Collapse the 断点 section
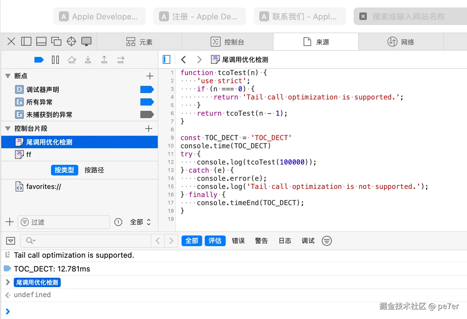The height and width of the screenshot is (319, 467). (x=8, y=76)
